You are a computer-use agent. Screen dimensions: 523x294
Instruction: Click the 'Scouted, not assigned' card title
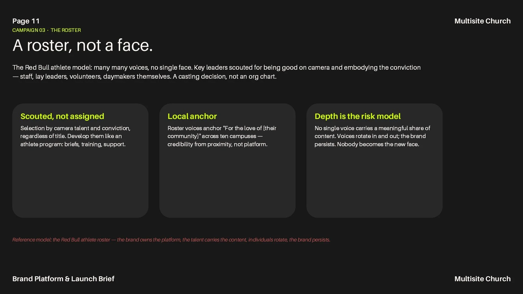62,116
